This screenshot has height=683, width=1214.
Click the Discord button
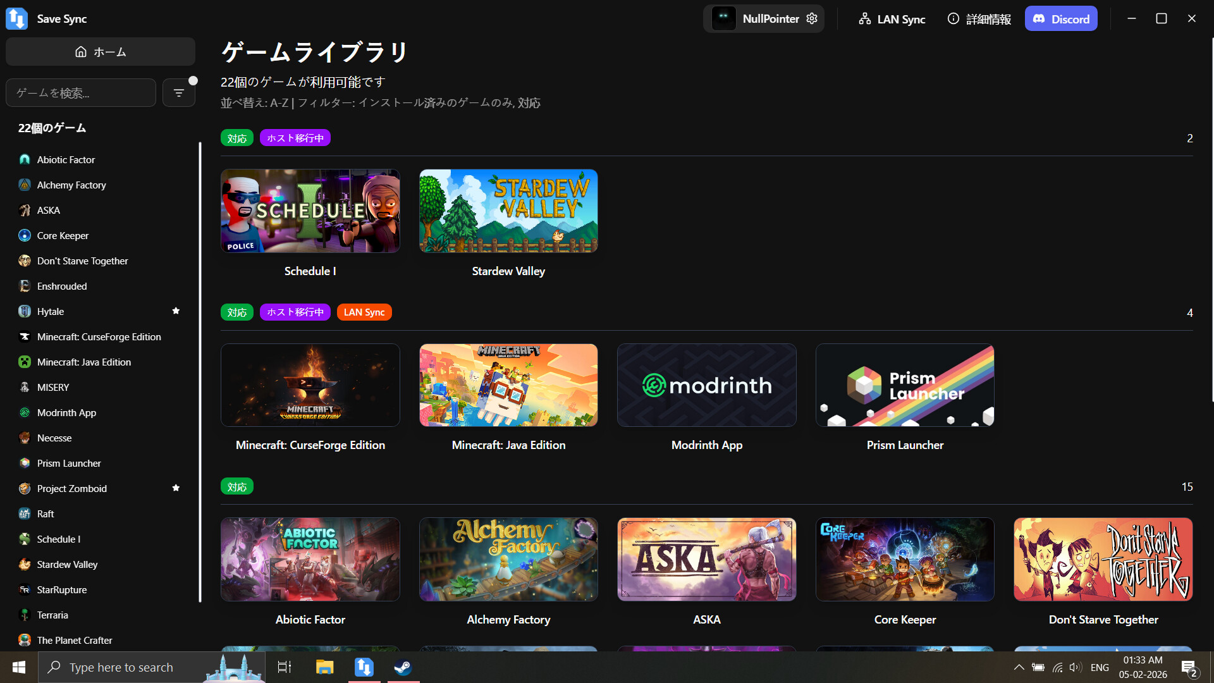coord(1061,19)
